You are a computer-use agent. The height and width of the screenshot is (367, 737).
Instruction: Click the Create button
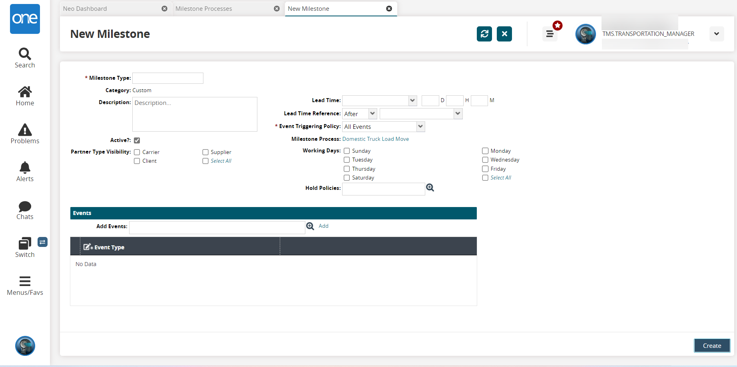[711, 345]
